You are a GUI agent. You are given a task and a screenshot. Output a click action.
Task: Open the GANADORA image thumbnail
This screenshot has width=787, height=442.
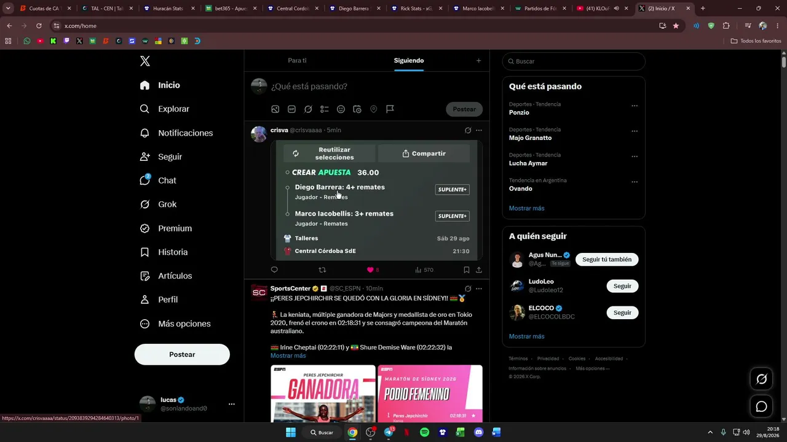(x=323, y=394)
